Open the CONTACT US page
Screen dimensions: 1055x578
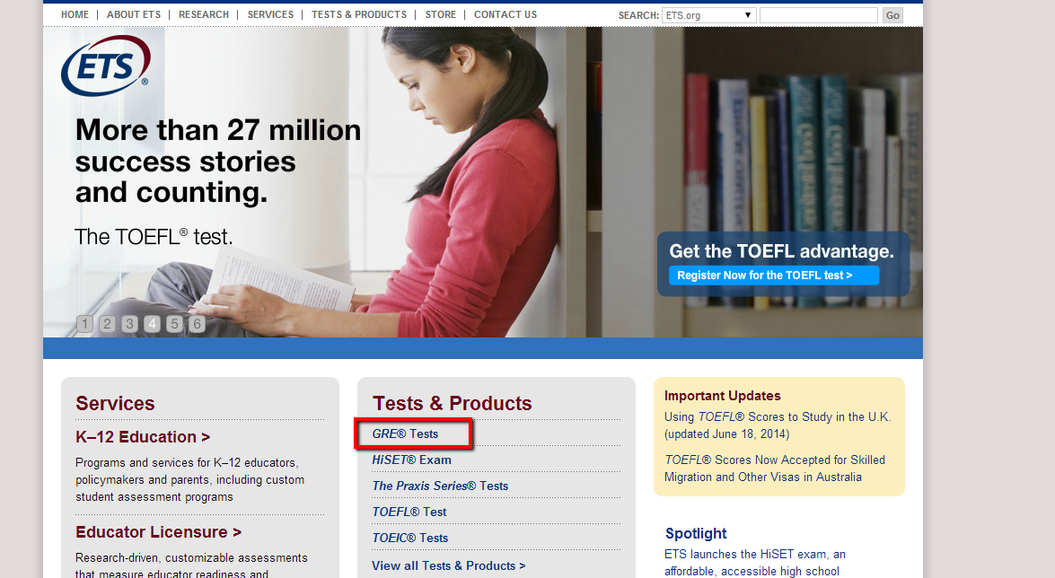pos(506,14)
